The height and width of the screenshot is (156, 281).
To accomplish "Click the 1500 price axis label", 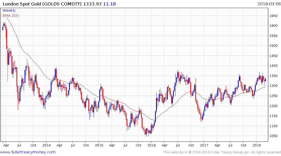I will coord(273,46).
